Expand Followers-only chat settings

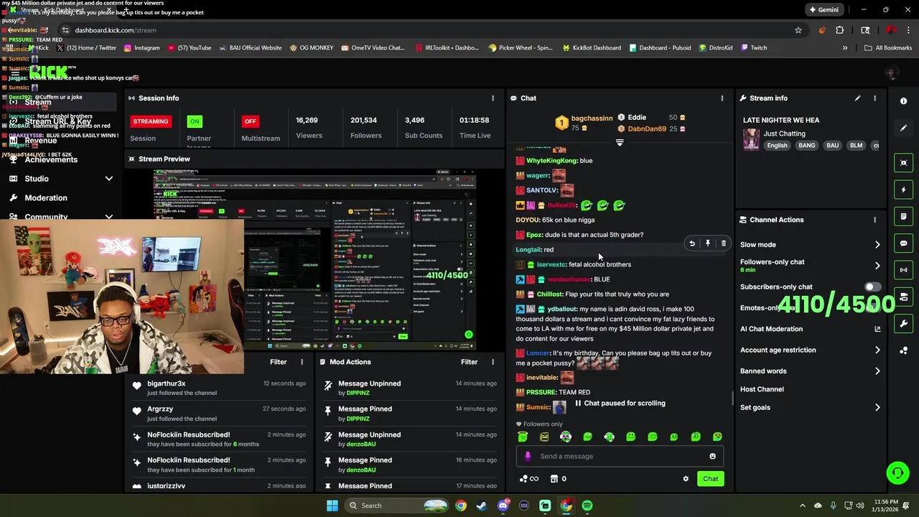[x=877, y=266]
